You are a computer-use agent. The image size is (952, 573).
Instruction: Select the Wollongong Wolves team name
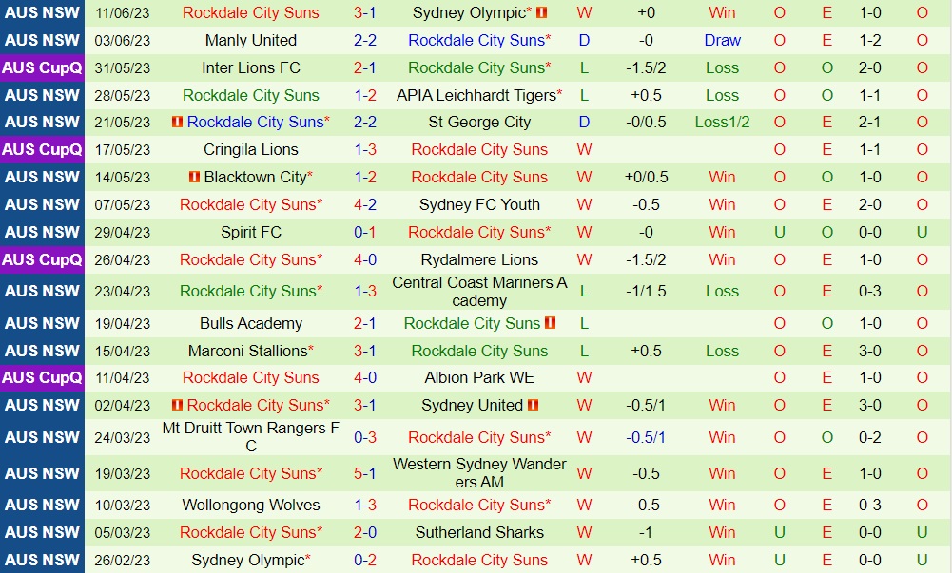251,505
